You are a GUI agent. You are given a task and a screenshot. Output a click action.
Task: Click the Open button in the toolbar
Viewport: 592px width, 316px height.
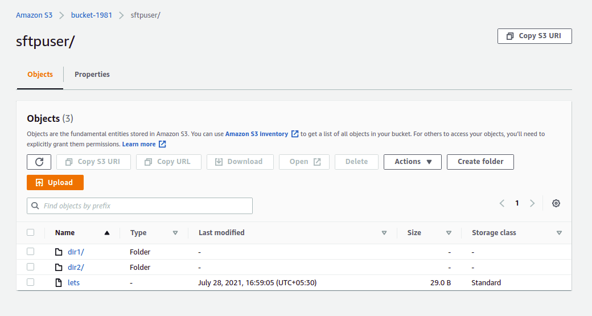305,162
